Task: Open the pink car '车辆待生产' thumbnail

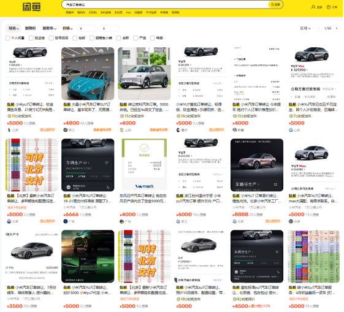Action: tap(257, 165)
